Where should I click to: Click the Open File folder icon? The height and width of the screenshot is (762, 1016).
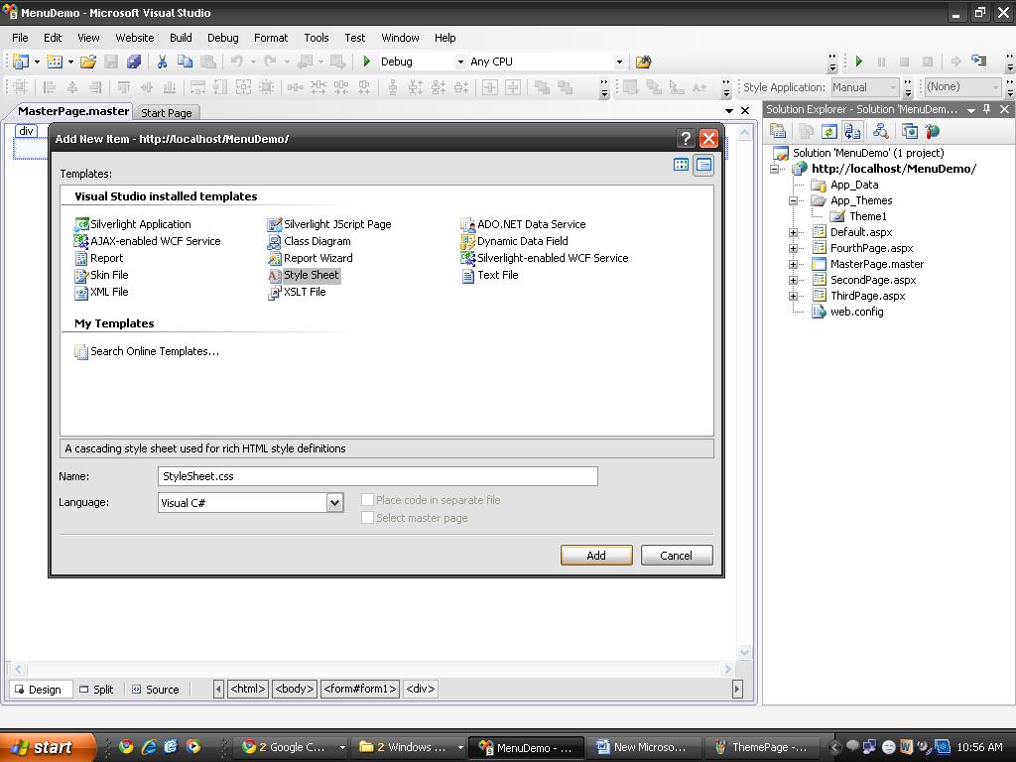[88, 62]
